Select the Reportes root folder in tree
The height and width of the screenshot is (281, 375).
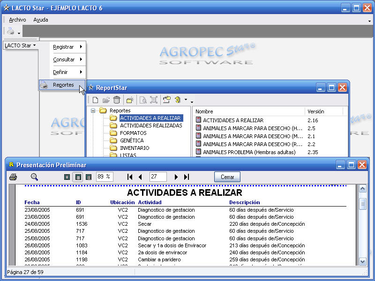pyautogui.click(x=120, y=111)
